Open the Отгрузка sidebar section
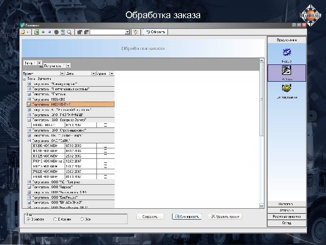Screen dimensions: 326x245 point(287,210)
